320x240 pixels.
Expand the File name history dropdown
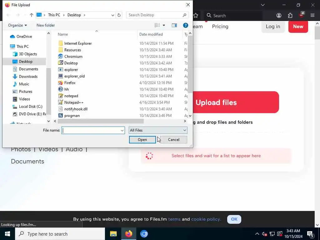(x=122, y=130)
